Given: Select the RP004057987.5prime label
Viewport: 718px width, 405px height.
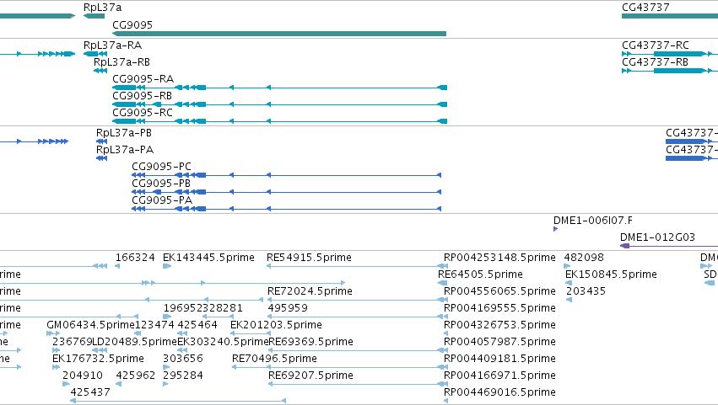Looking at the screenshot, I should pos(499,342).
